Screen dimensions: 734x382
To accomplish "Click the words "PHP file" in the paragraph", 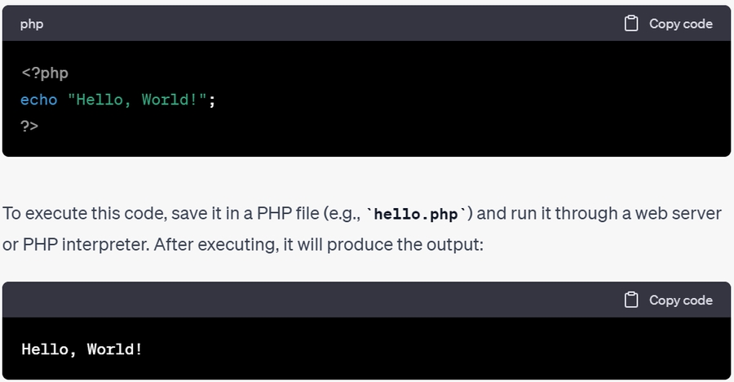I will tap(281, 214).
